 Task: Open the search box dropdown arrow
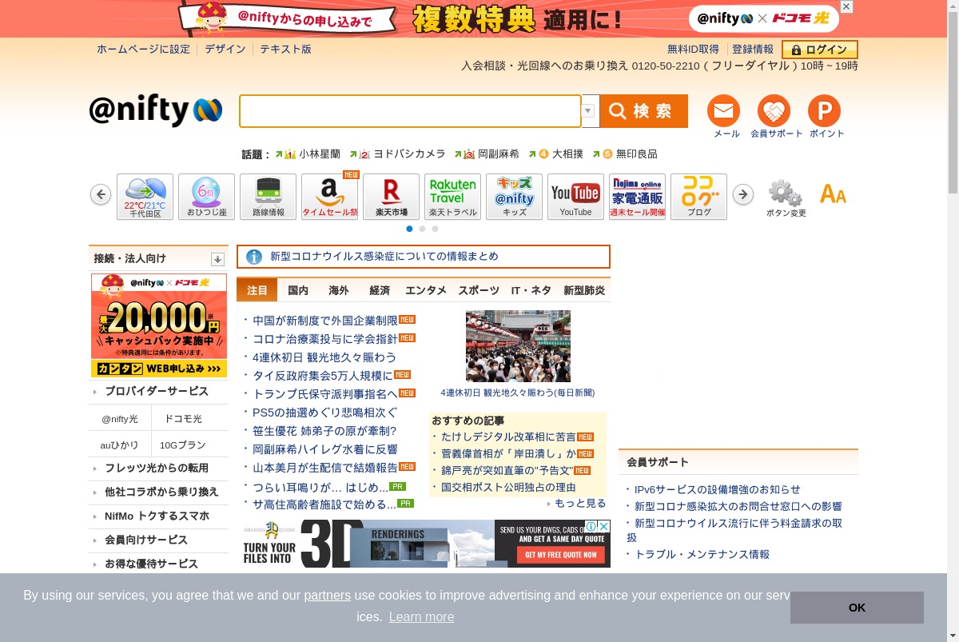[x=587, y=111]
